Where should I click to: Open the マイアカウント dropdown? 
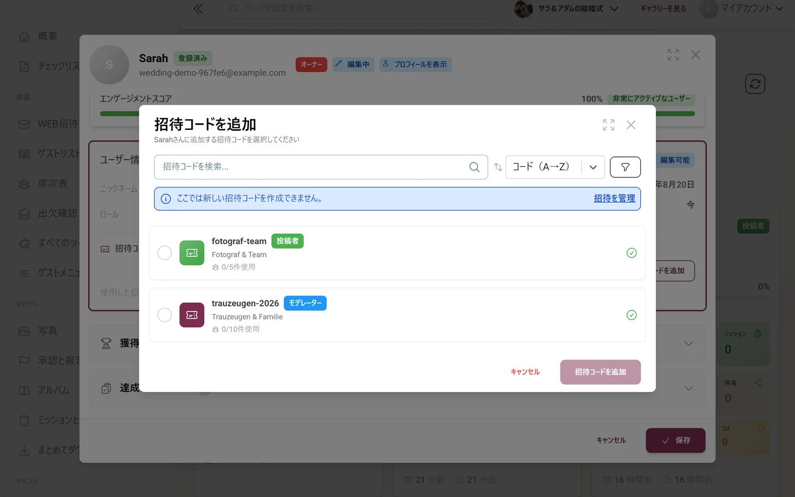pyautogui.click(x=742, y=9)
